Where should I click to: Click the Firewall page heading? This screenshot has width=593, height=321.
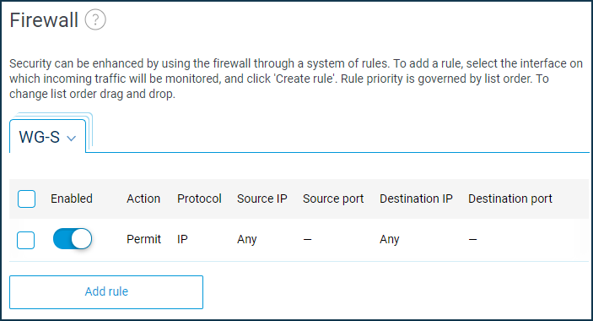(44, 20)
